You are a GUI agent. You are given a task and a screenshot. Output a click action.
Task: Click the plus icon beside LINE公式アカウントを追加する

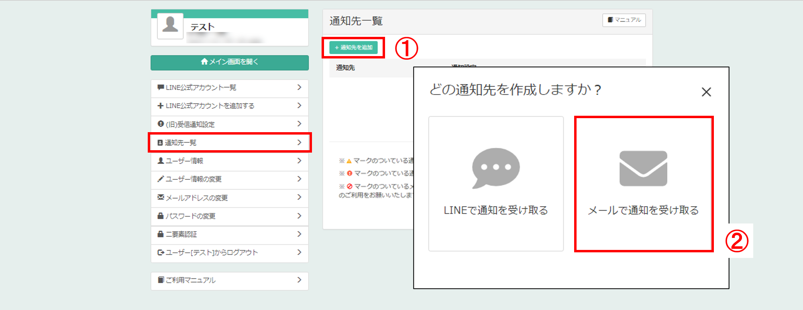click(x=161, y=106)
